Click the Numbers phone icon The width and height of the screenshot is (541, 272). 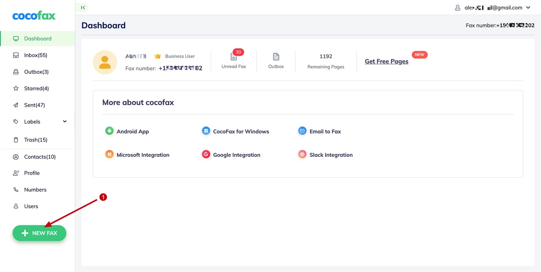tap(16, 190)
